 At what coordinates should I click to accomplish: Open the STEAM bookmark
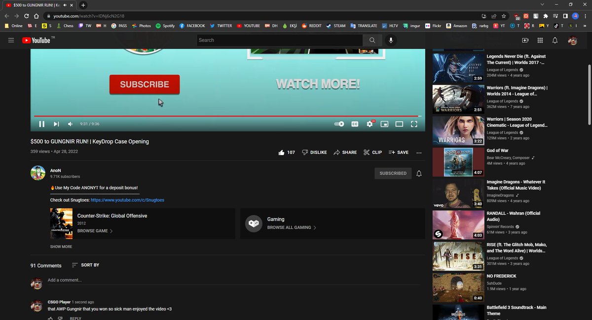tap(335, 26)
